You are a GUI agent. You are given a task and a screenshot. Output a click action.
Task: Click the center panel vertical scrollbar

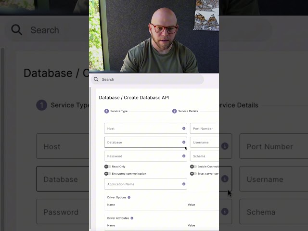point(90,158)
